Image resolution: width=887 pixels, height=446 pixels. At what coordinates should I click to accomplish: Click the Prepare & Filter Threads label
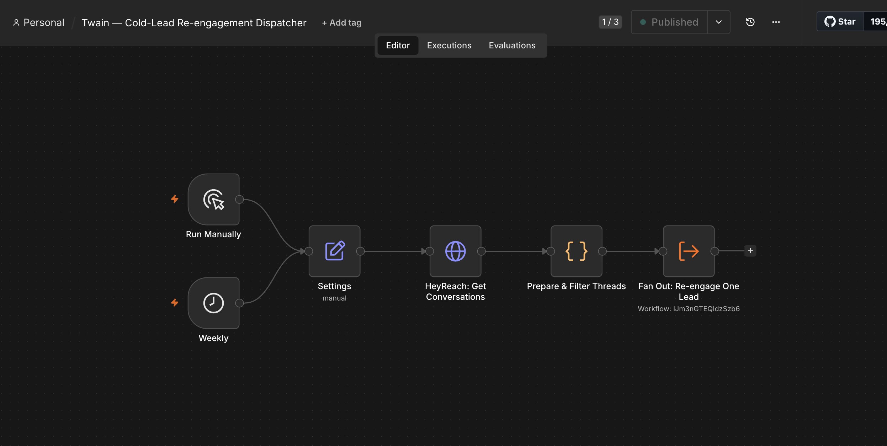576,286
